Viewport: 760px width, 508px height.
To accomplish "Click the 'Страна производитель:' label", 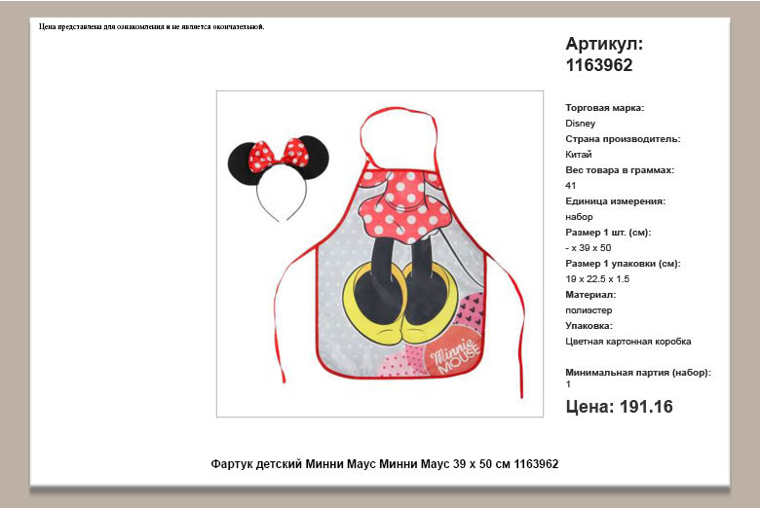I will tap(623, 139).
